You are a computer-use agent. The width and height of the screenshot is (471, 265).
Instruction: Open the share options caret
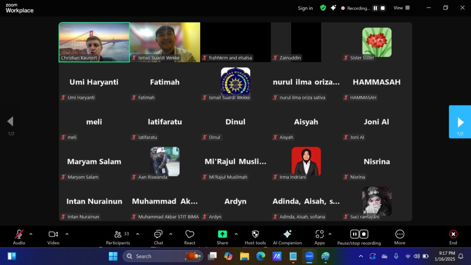(236, 234)
